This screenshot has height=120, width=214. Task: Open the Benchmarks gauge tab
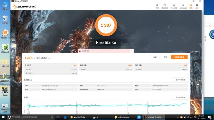165,7
